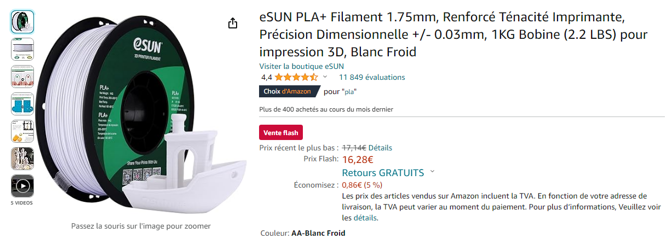Select the third product thumbnail
The image size is (666, 239).
[x=22, y=76]
